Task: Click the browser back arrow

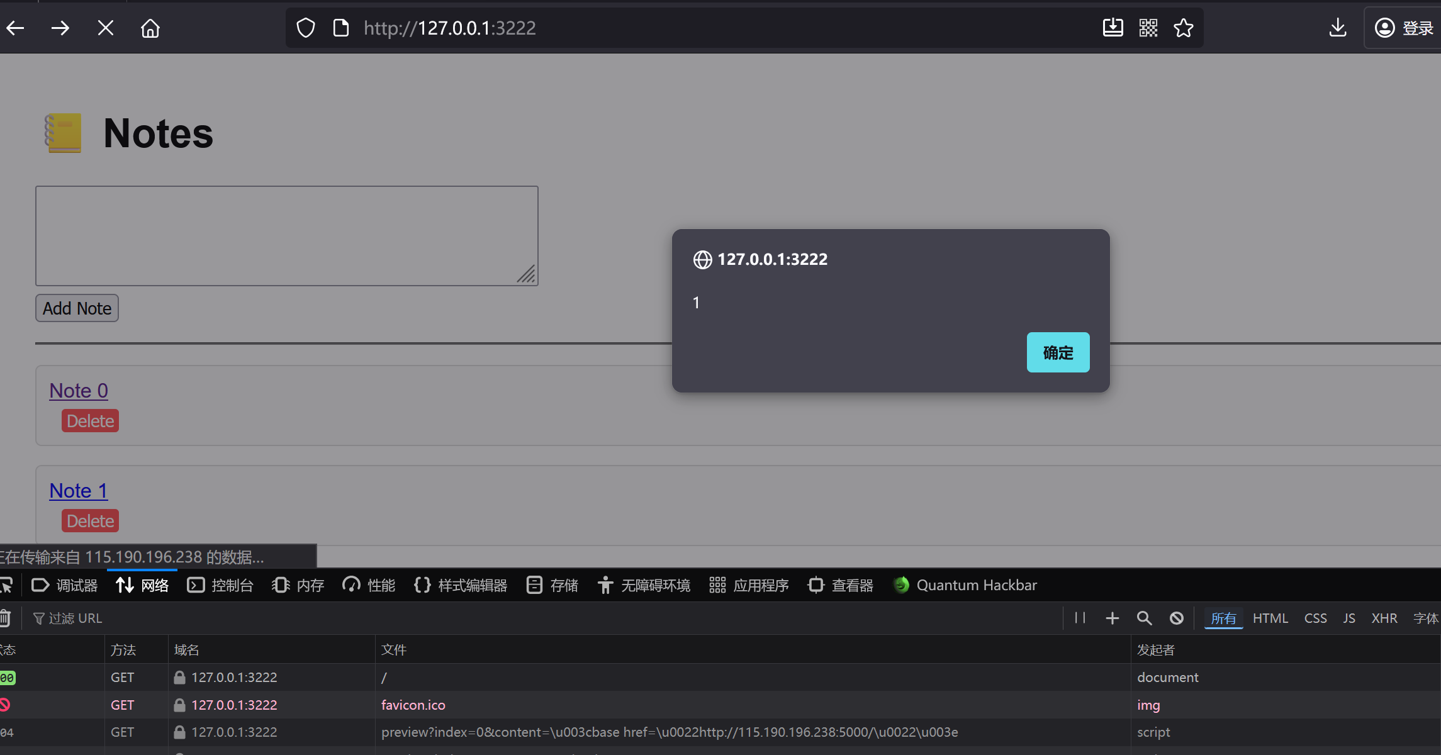Action: 16,28
